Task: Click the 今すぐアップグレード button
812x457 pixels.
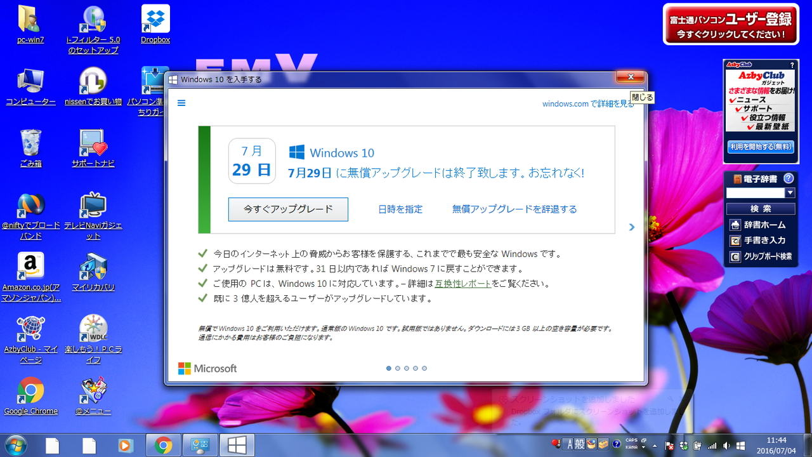Action: [x=288, y=209]
